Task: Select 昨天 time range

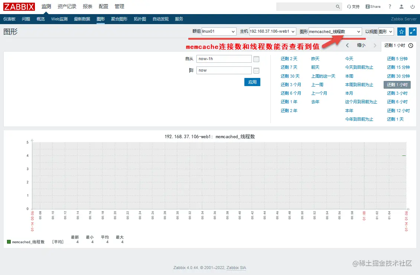Action: [x=315, y=59]
